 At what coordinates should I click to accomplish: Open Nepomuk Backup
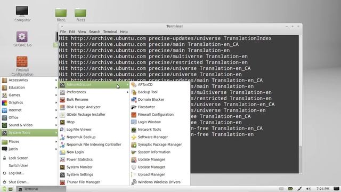94,137
